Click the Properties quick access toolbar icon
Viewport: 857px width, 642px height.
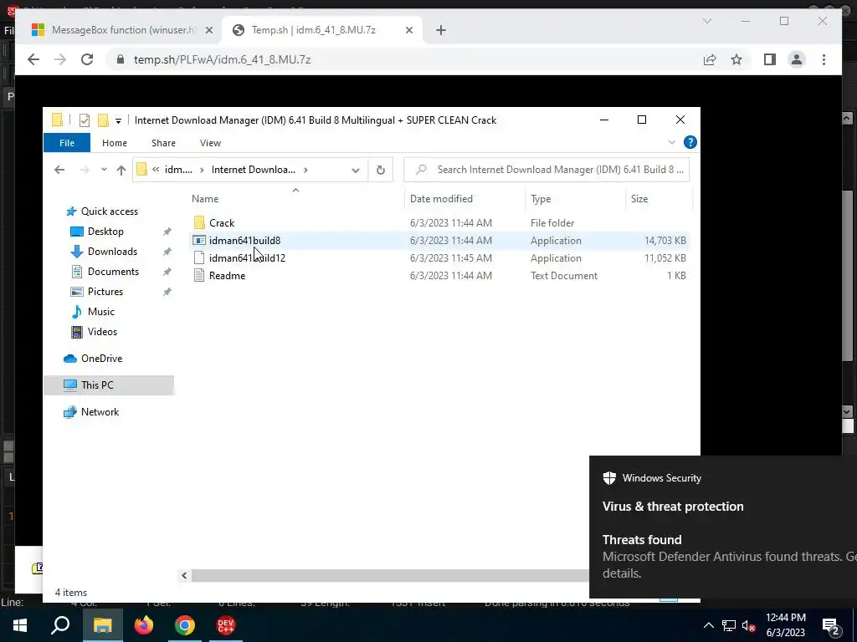[85, 120]
